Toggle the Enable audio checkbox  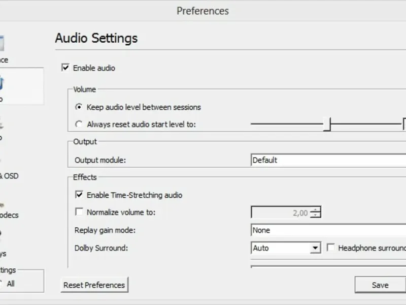coord(65,68)
